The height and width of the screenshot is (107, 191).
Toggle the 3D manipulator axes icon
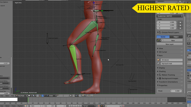(40, 96)
